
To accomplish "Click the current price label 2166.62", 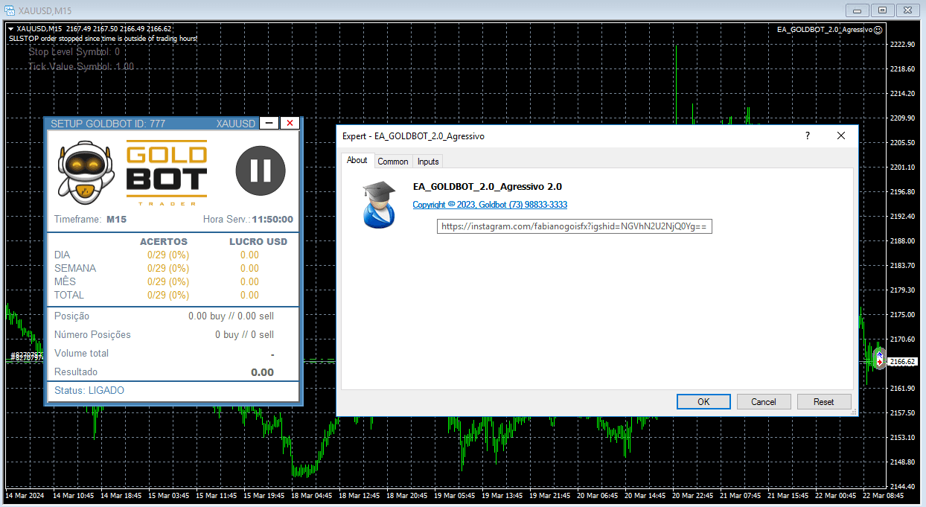I will click(x=902, y=361).
